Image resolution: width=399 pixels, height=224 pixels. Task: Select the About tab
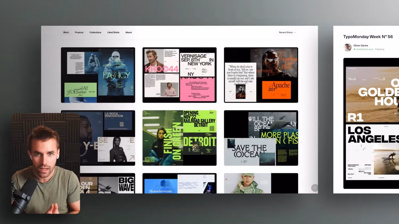tap(128, 32)
